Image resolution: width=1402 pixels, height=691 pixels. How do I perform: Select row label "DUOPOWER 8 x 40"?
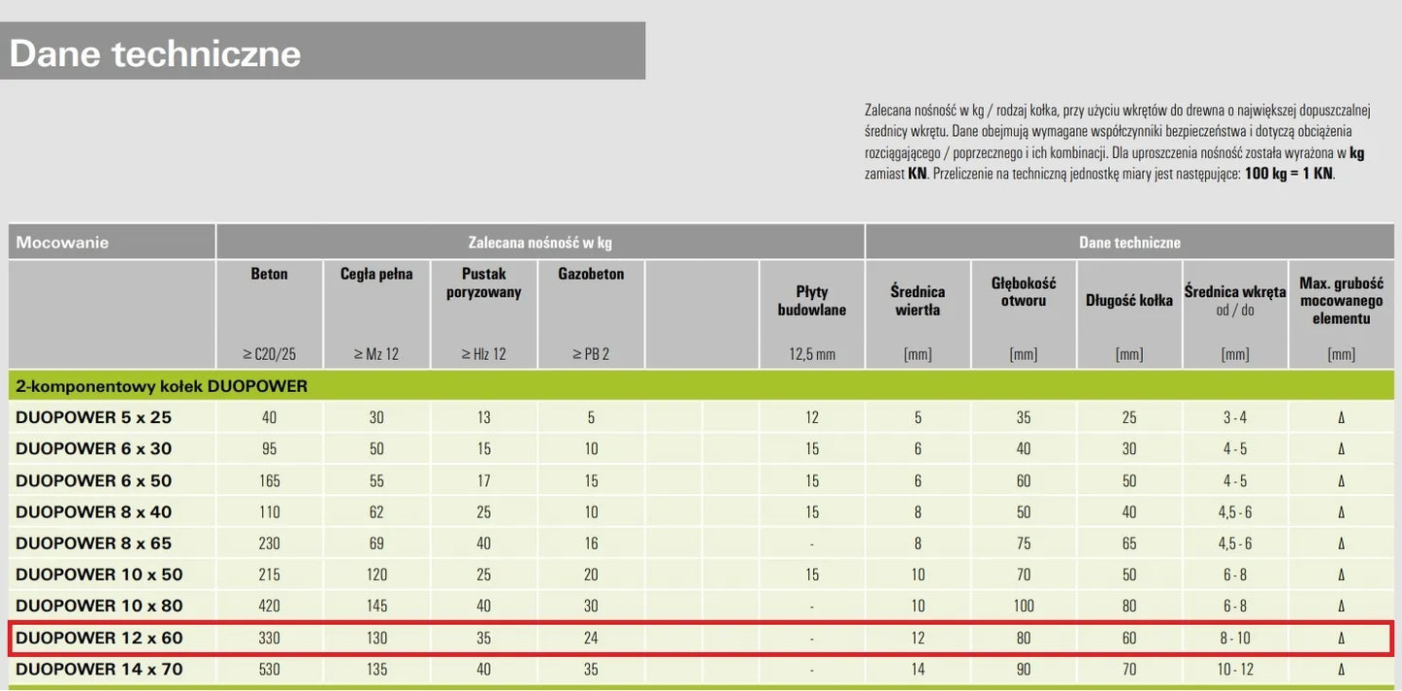93,511
